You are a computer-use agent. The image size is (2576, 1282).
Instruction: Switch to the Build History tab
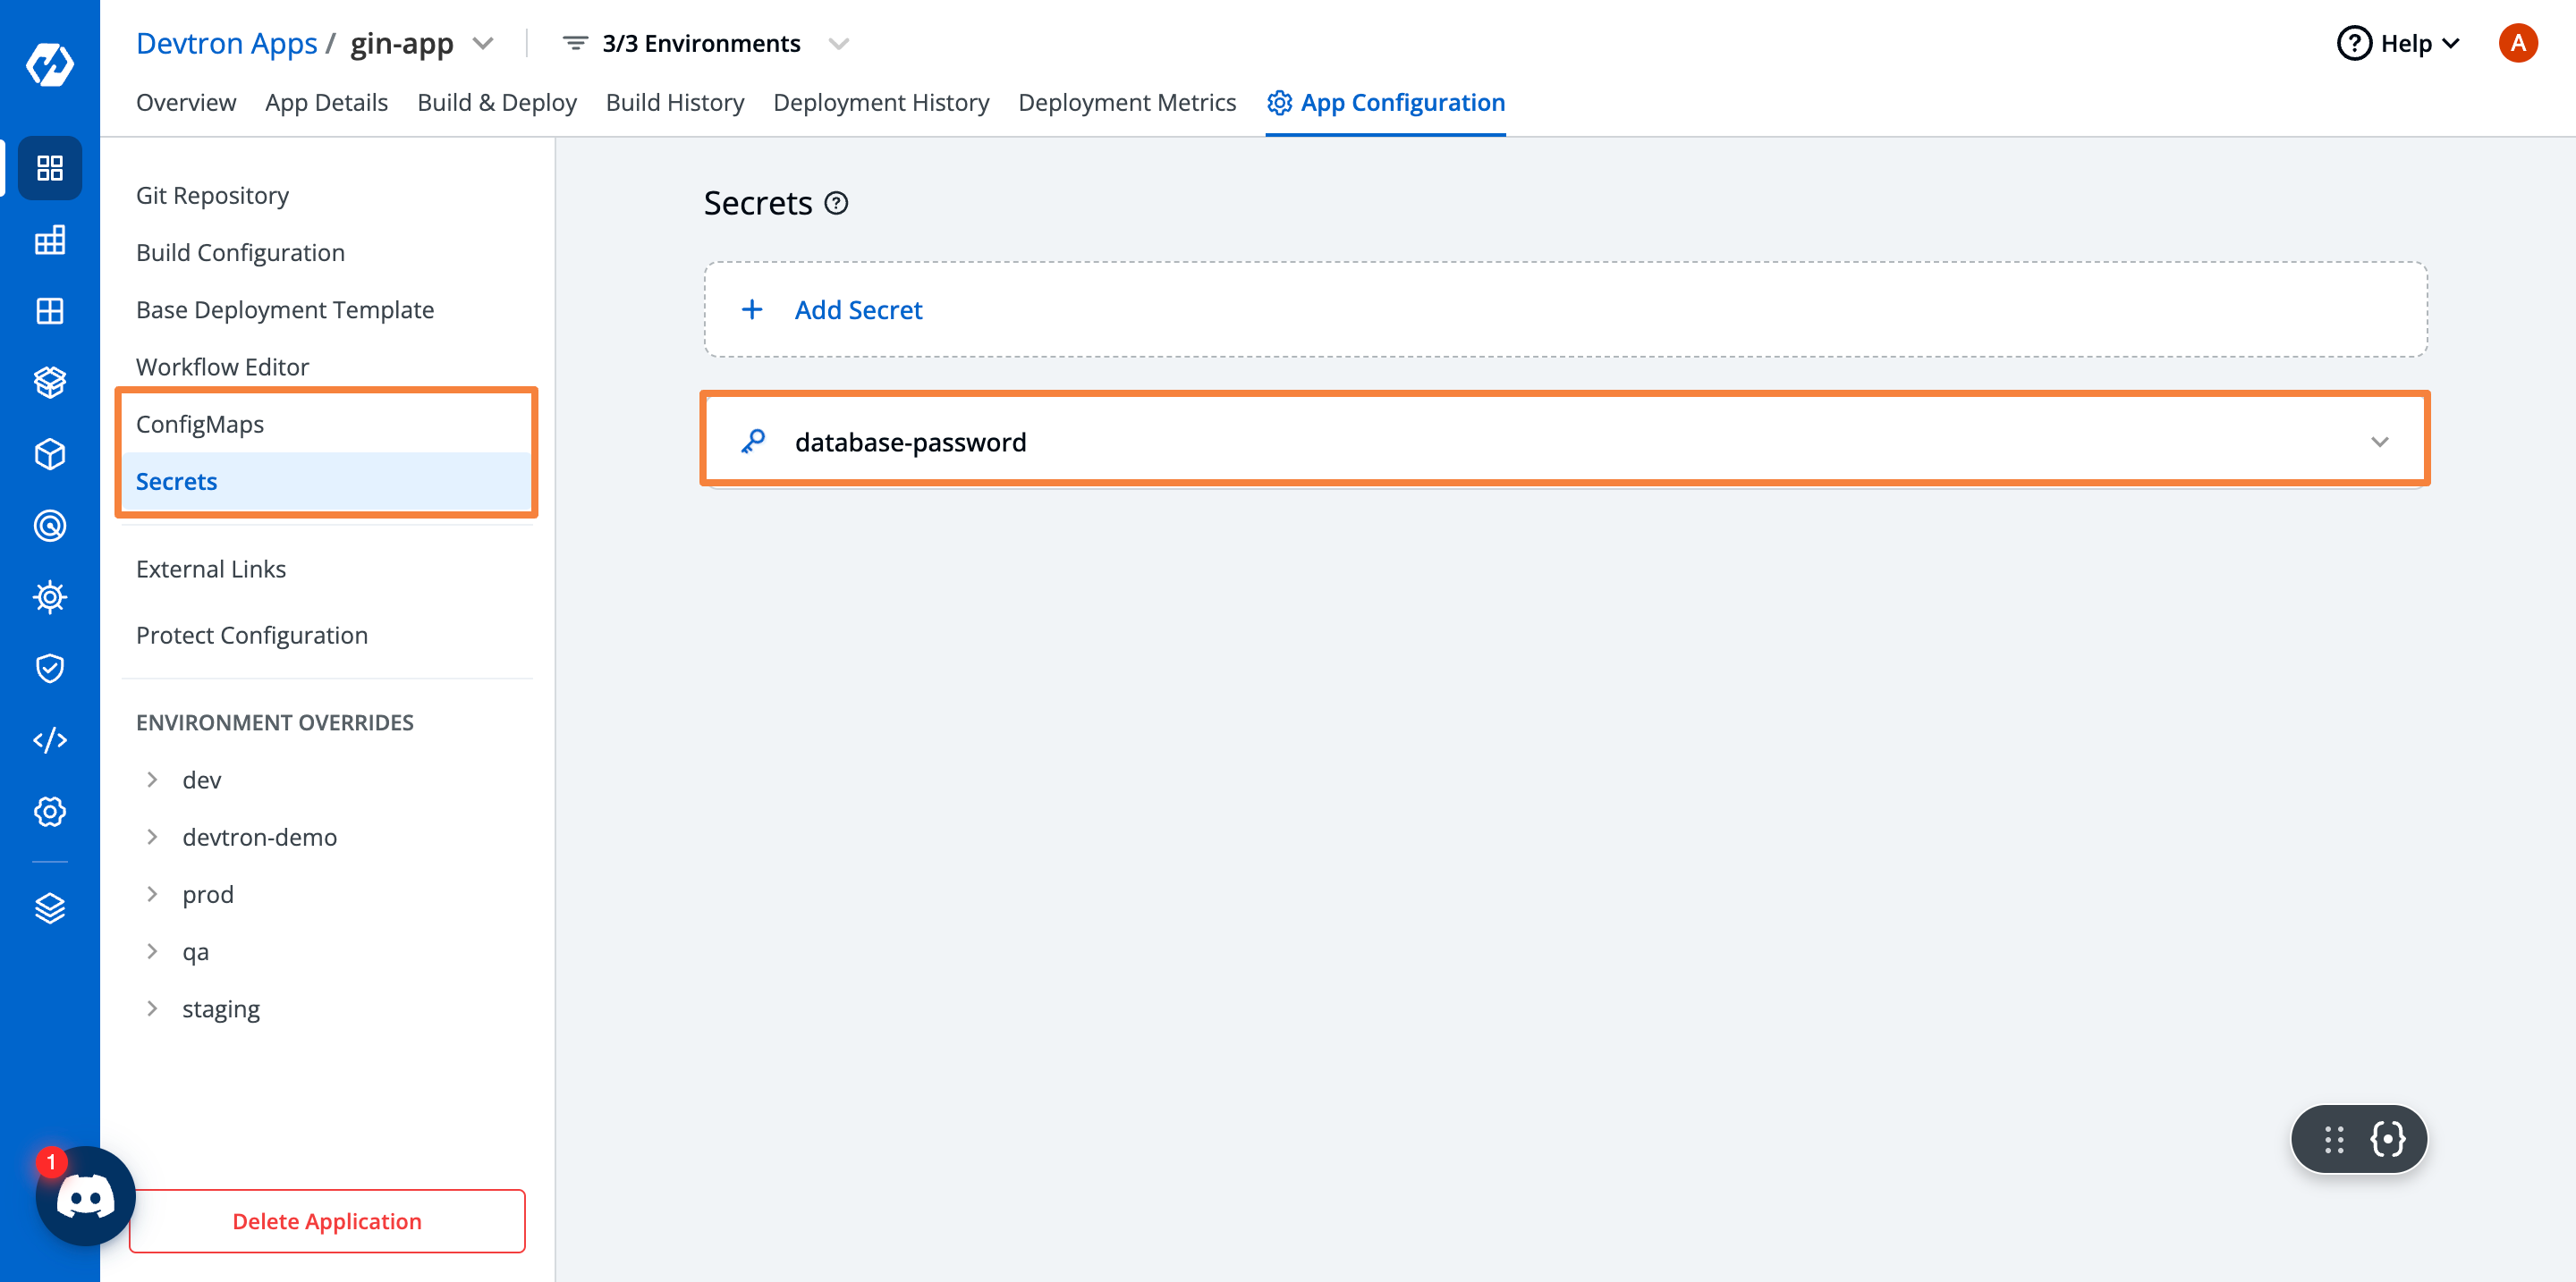pos(675,103)
